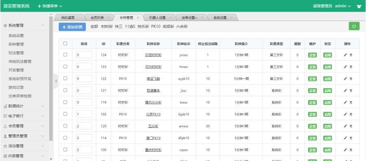The height and width of the screenshot is (161, 366).
Task: Edit the jssc row with pencil icon
Action: (x=345, y=91)
